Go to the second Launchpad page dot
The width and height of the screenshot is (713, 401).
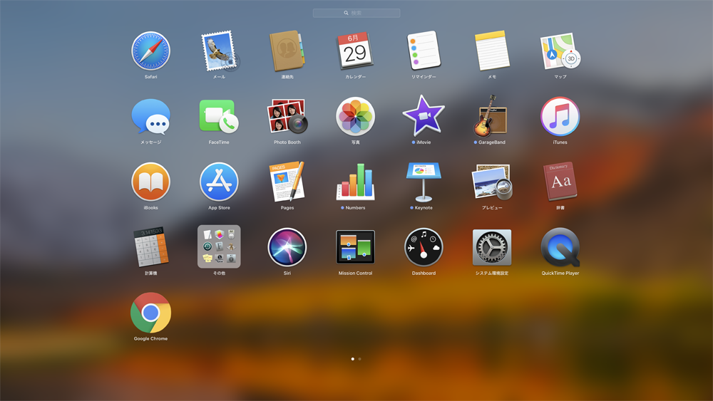359,359
